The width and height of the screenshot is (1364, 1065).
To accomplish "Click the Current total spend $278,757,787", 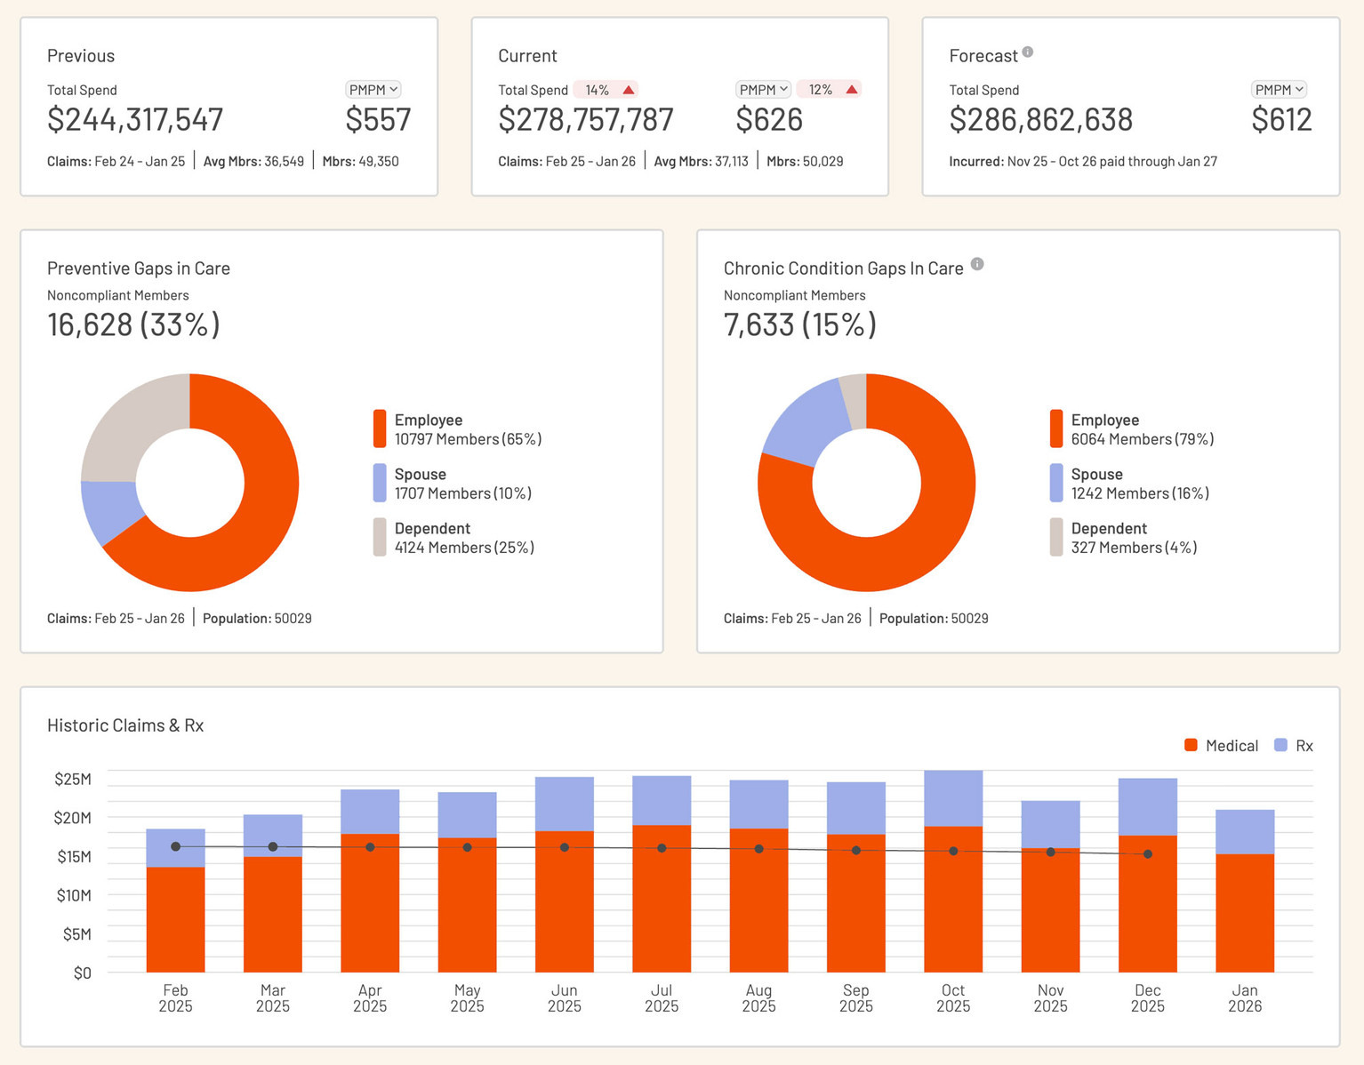I will pos(586,119).
